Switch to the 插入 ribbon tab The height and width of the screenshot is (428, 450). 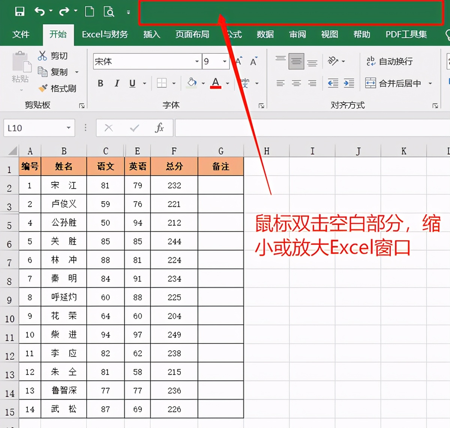151,34
